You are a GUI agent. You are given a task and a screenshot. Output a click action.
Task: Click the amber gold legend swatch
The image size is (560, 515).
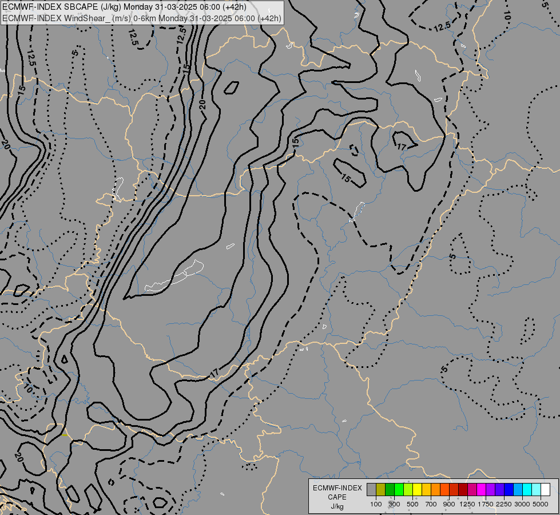[426, 490]
